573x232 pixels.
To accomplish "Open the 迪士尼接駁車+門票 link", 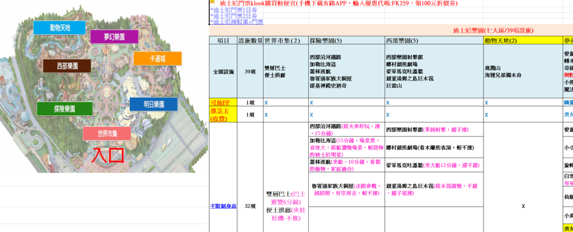I will tap(237, 22).
